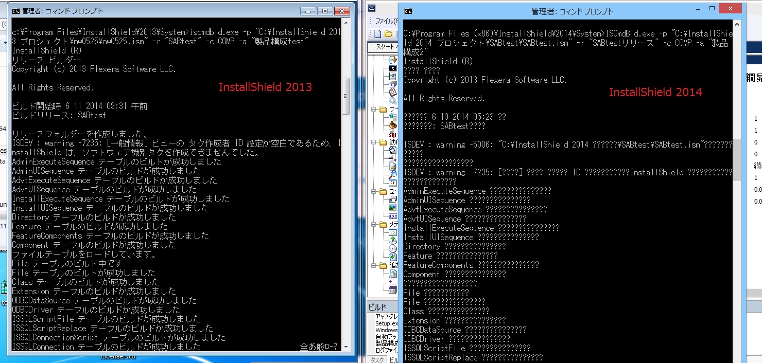This screenshot has width=762, height=363.
Task: Click 'ODBCDataSource' line in 2014 prompt
Action: 465,330
